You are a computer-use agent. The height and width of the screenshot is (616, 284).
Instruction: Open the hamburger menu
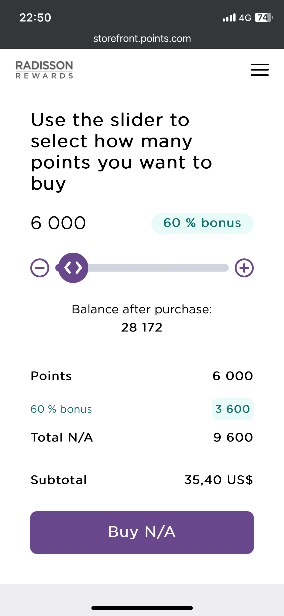tap(260, 70)
